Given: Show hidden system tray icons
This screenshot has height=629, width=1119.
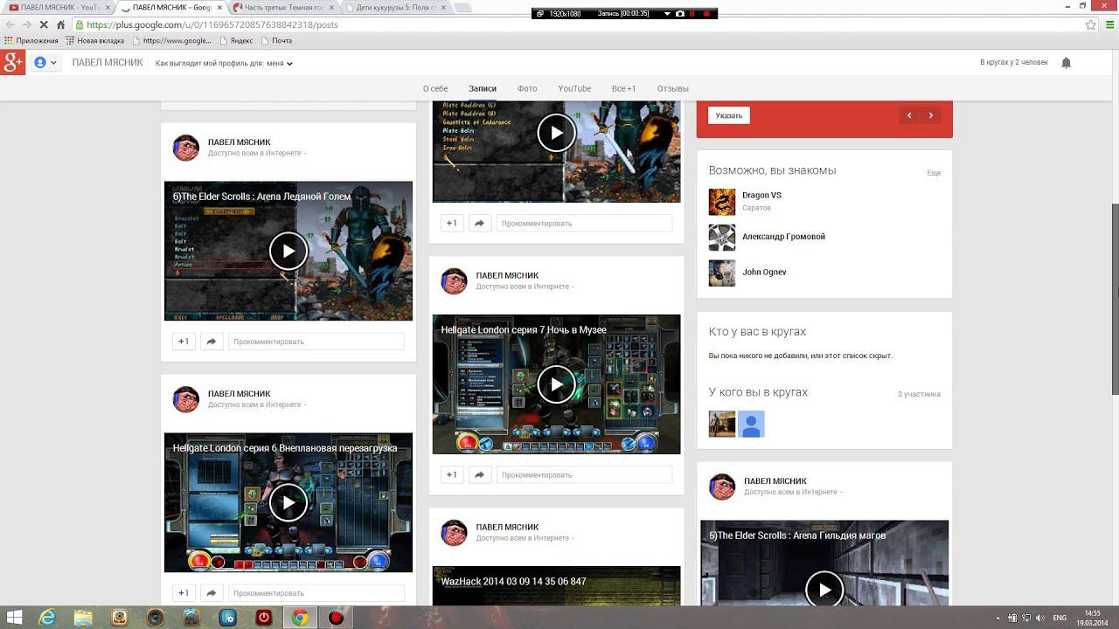Looking at the screenshot, I should click(998, 618).
